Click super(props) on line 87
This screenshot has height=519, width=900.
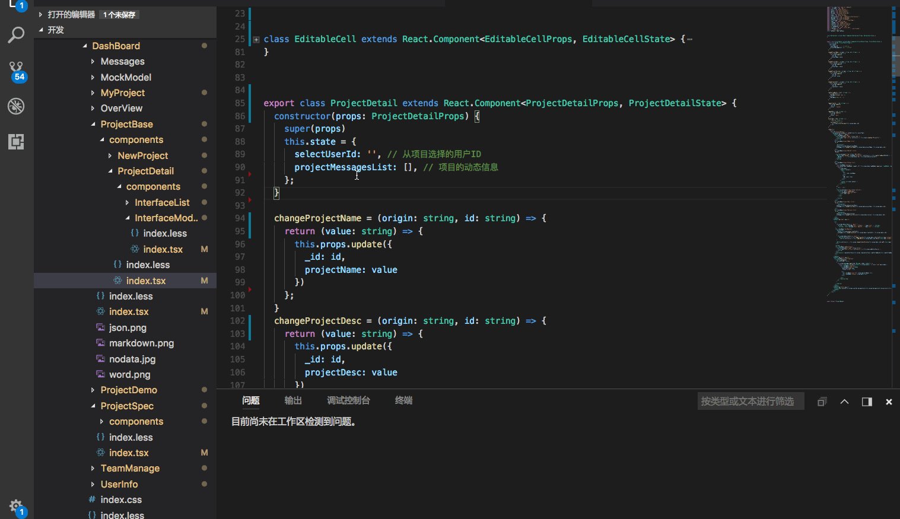point(314,129)
